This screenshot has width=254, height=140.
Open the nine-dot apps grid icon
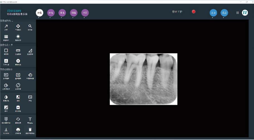(238, 13)
